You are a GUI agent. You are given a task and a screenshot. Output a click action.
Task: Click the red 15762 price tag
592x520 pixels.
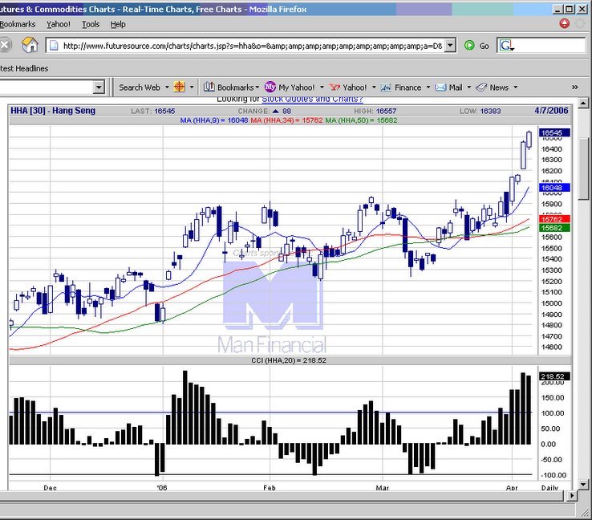(x=554, y=219)
